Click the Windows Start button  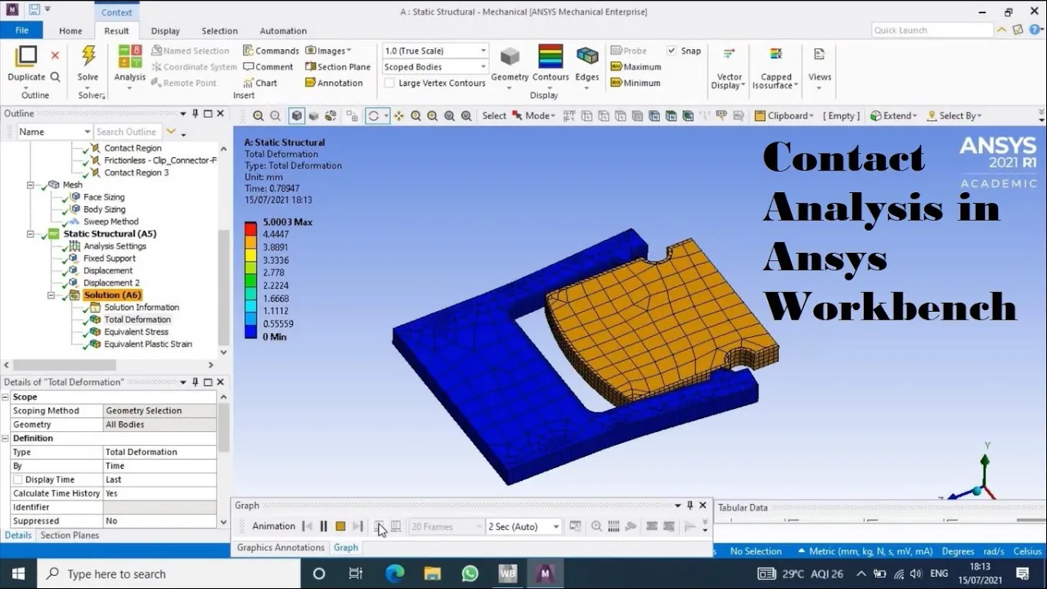[18, 573]
